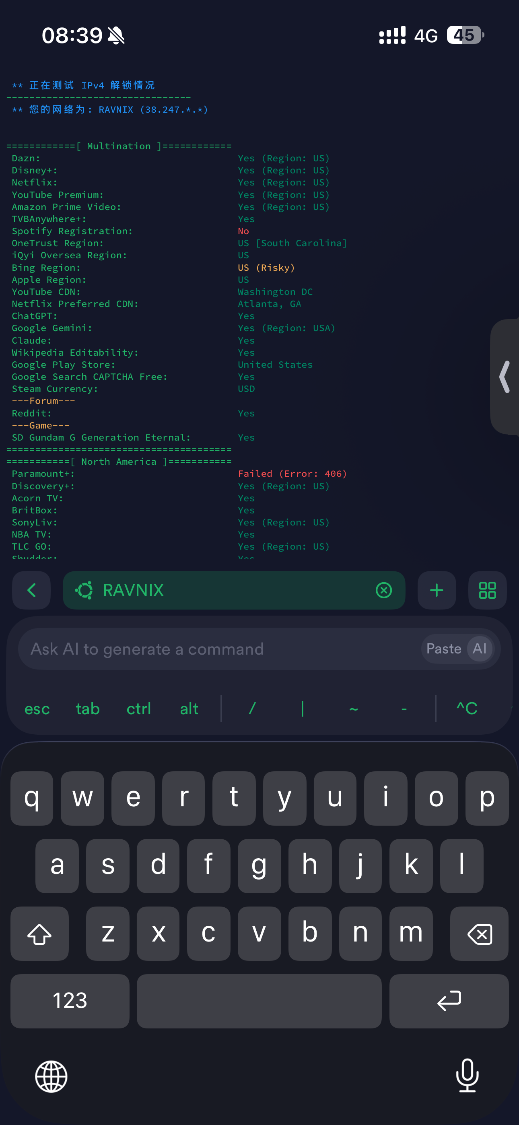
Task: Send ^C interrupt from toolbar
Action: click(x=467, y=709)
